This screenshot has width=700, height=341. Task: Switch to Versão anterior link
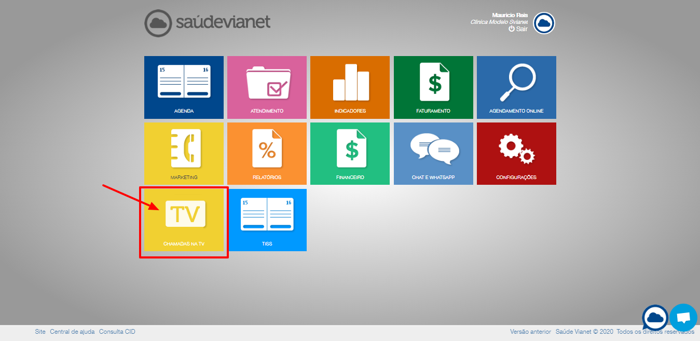[x=530, y=332]
